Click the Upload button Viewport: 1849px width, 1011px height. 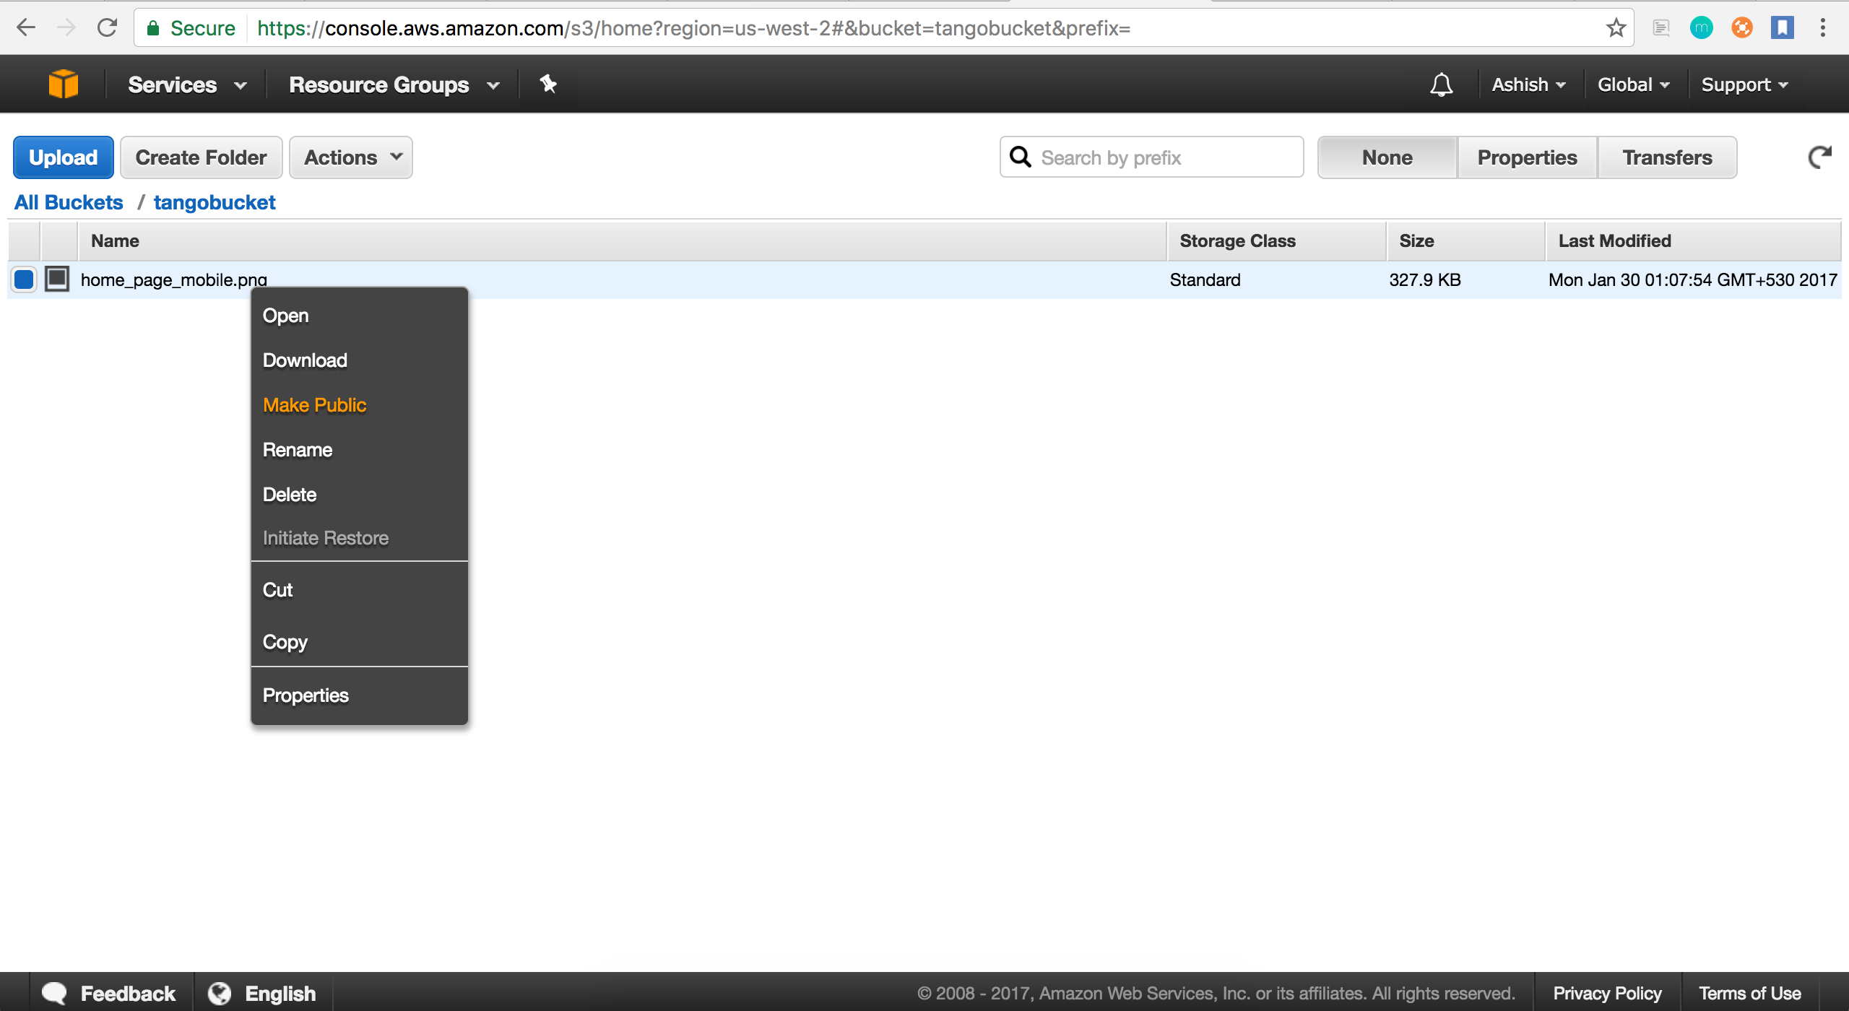coord(64,157)
